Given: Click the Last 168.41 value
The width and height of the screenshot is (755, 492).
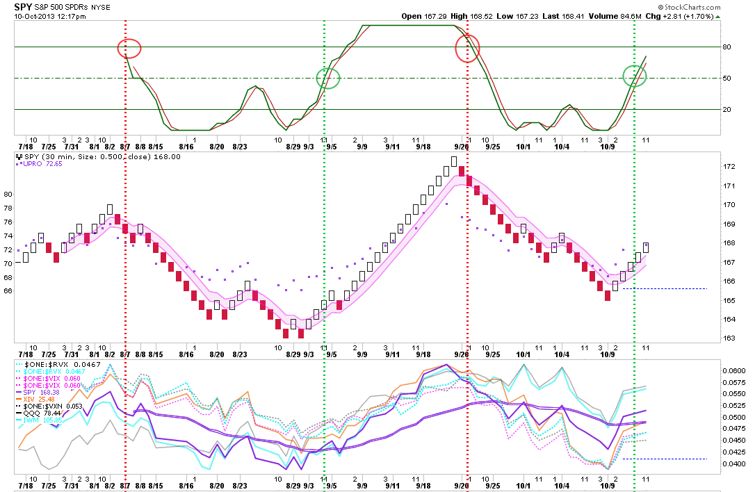Looking at the screenshot, I should tap(563, 16).
